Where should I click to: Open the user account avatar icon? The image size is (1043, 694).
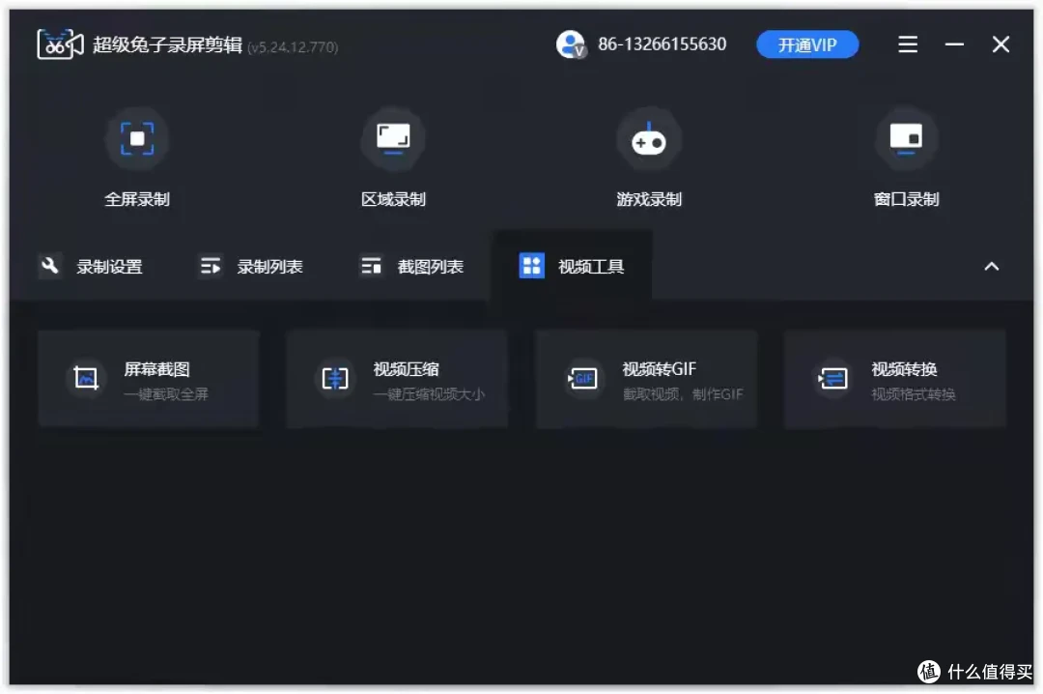(x=571, y=44)
